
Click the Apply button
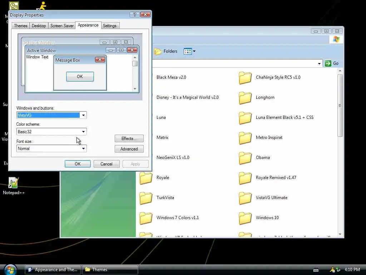coord(135,164)
